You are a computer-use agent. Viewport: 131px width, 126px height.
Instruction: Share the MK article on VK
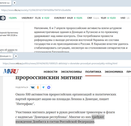[x=32, y=87]
